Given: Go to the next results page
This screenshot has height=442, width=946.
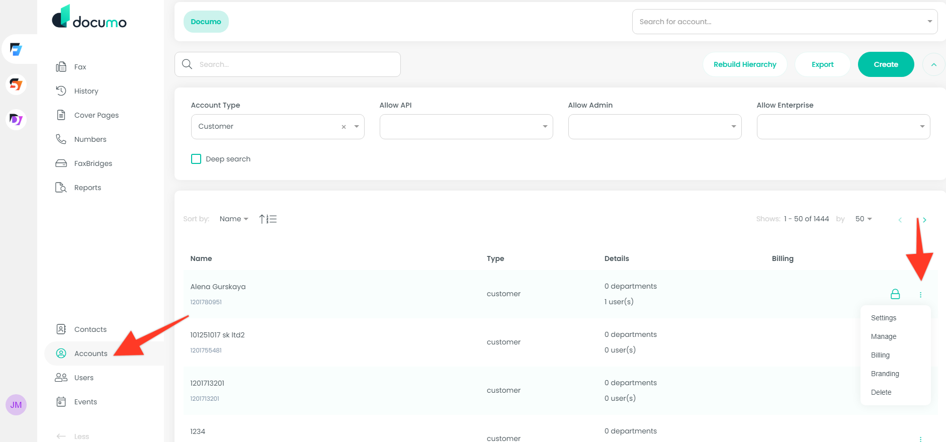Looking at the screenshot, I should tap(924, 220).
